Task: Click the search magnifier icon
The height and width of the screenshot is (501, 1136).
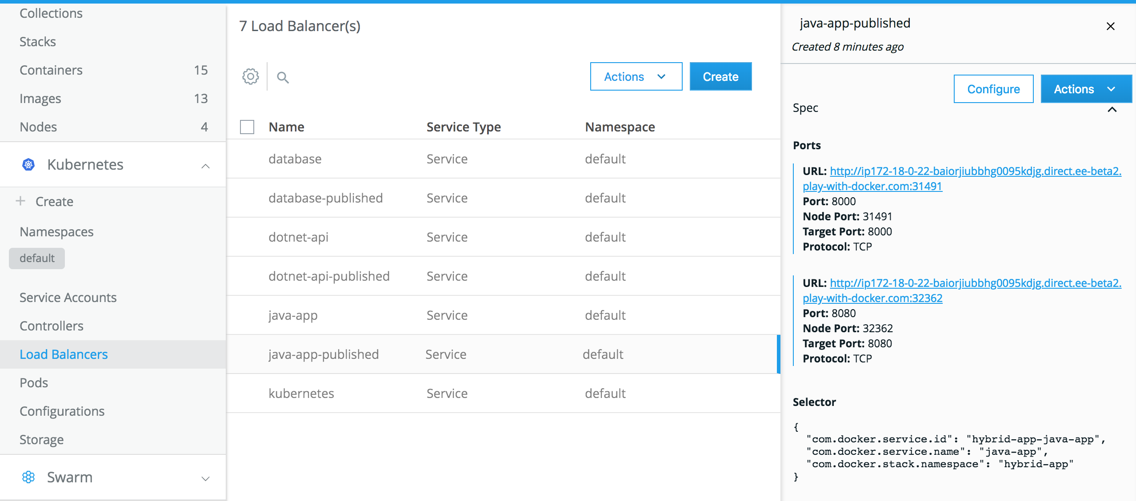Action: tap(283, 77)
